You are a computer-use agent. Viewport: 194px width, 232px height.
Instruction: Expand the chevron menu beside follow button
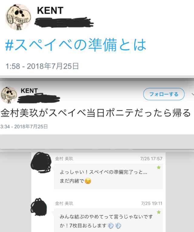[x=192, y=94]
